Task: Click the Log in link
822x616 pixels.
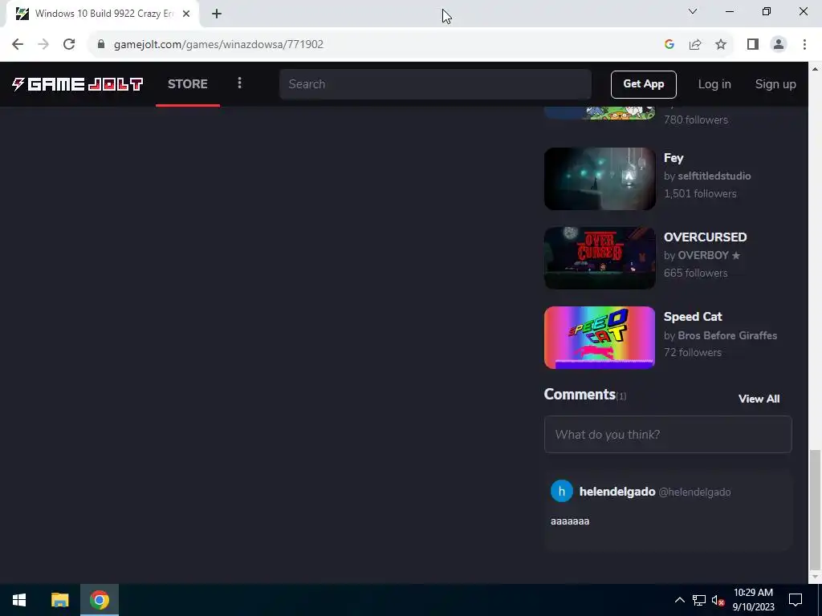Action: click(714, 84)
